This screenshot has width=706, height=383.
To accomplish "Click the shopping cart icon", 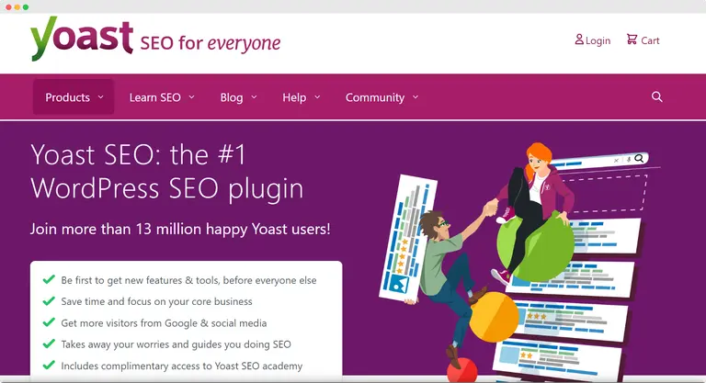I will tap(632, 39).
